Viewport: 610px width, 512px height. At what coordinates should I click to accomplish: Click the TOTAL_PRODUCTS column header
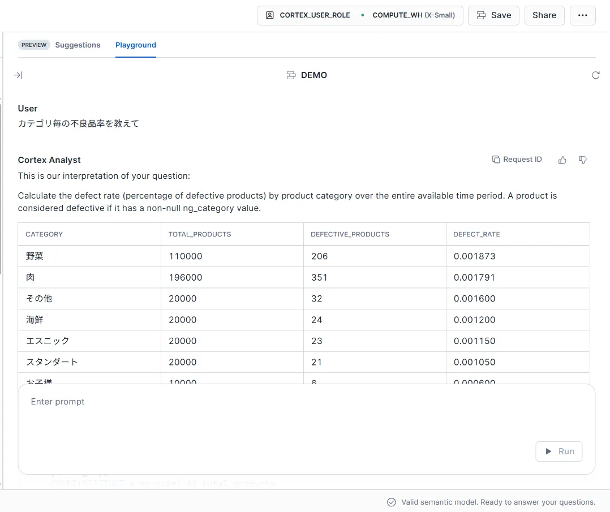[200, 234]
